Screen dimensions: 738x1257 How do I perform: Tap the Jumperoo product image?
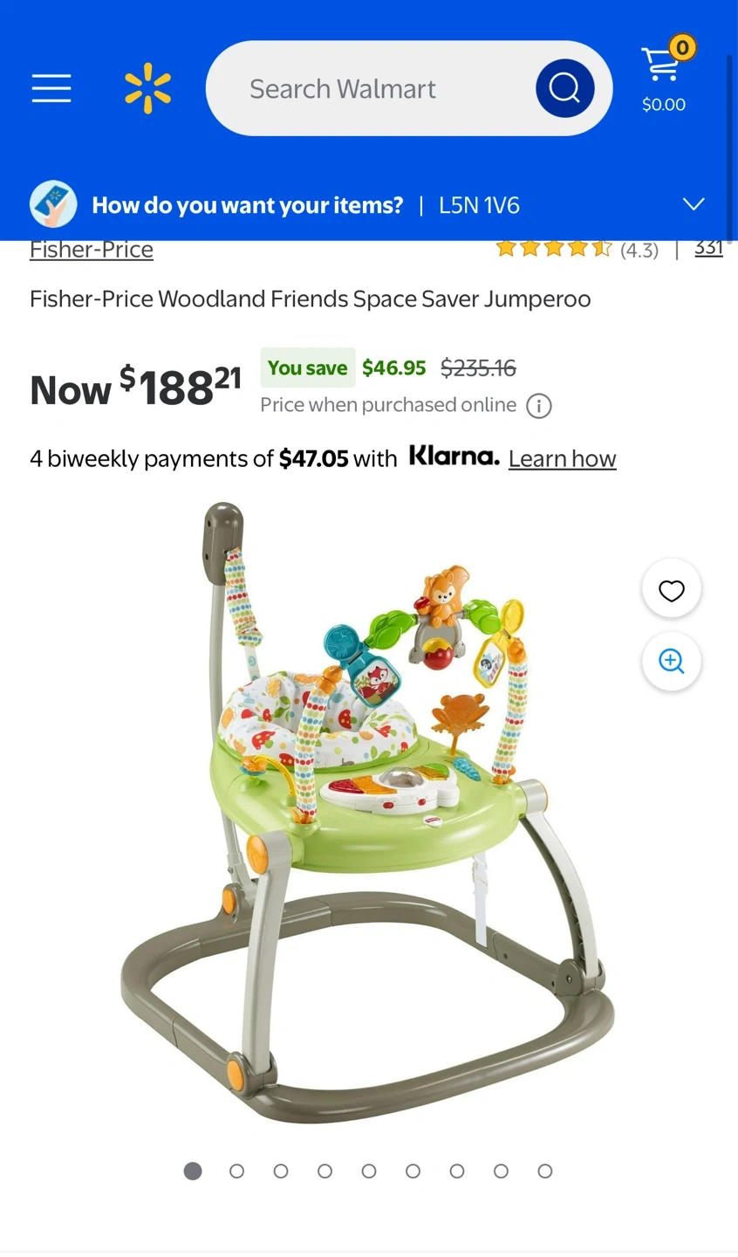366,812
